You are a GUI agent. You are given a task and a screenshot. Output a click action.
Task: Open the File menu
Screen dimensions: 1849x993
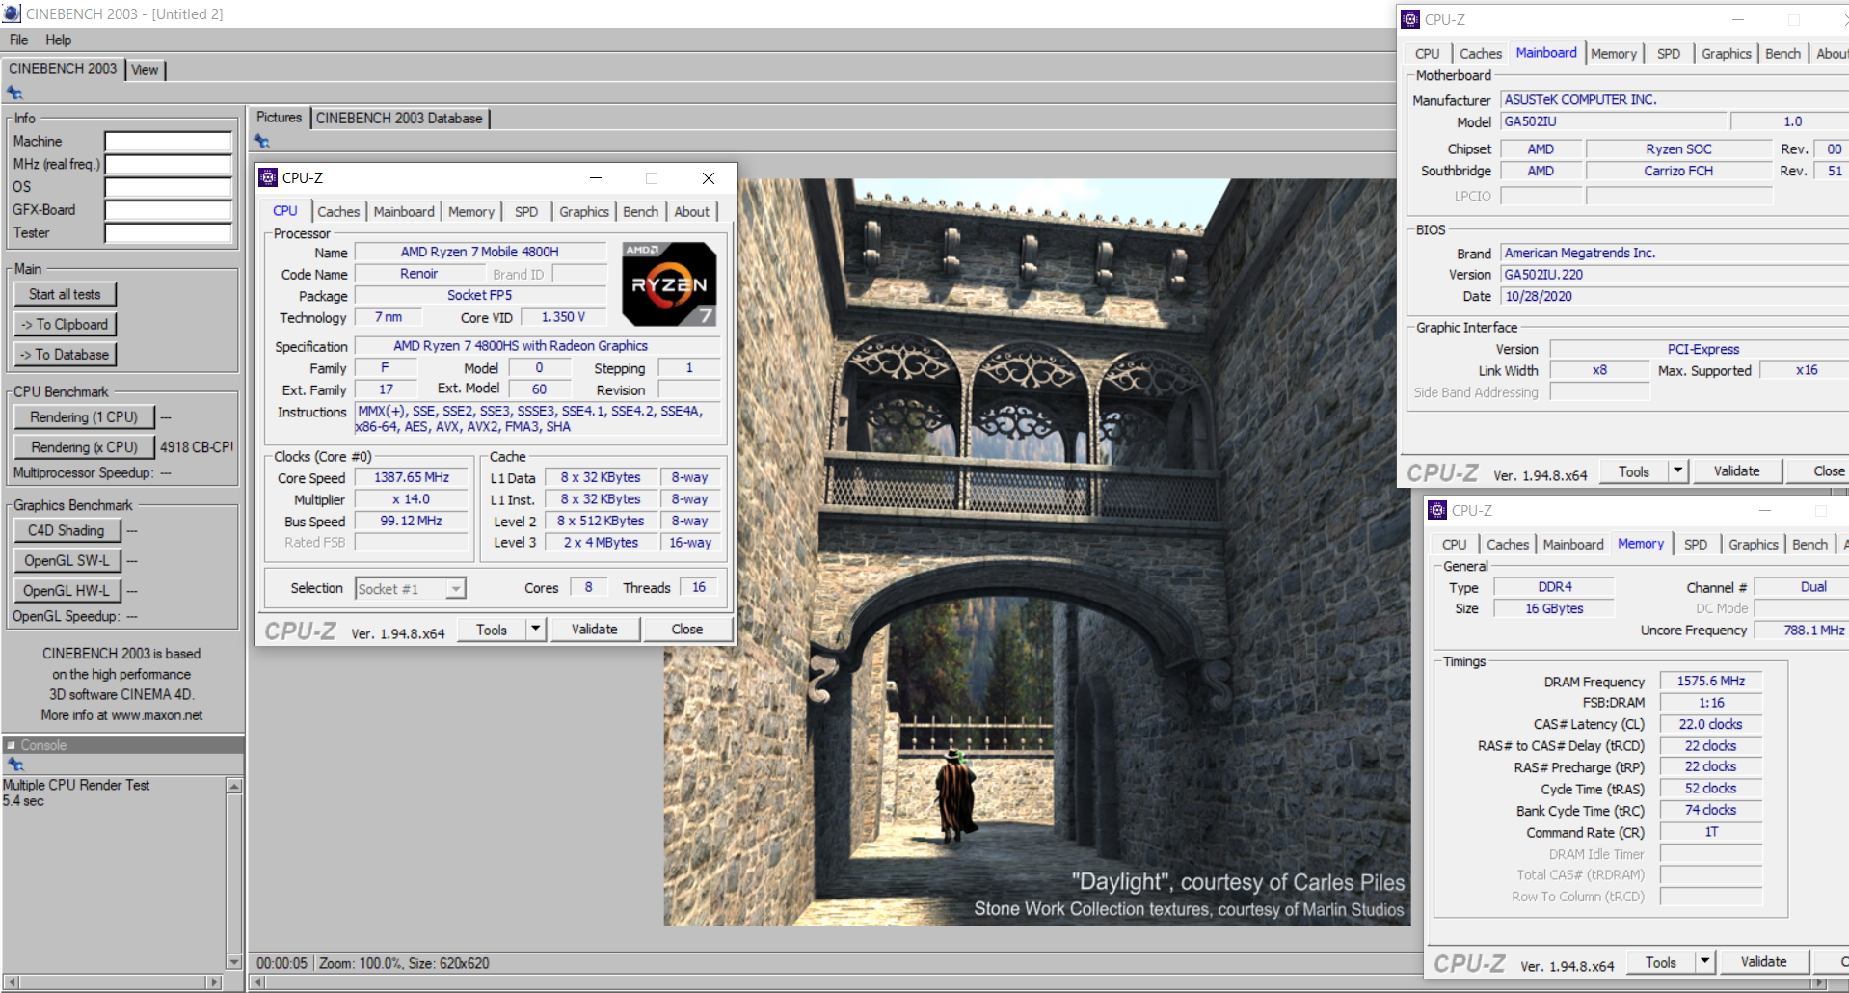point(18,40)
